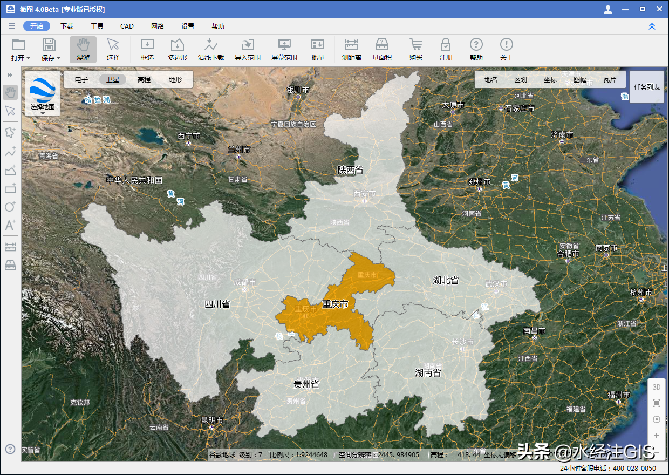This screenshot has width=669, height=475.
Task: Select the arrow pointer in left sidebar
Action: [10, 111]
